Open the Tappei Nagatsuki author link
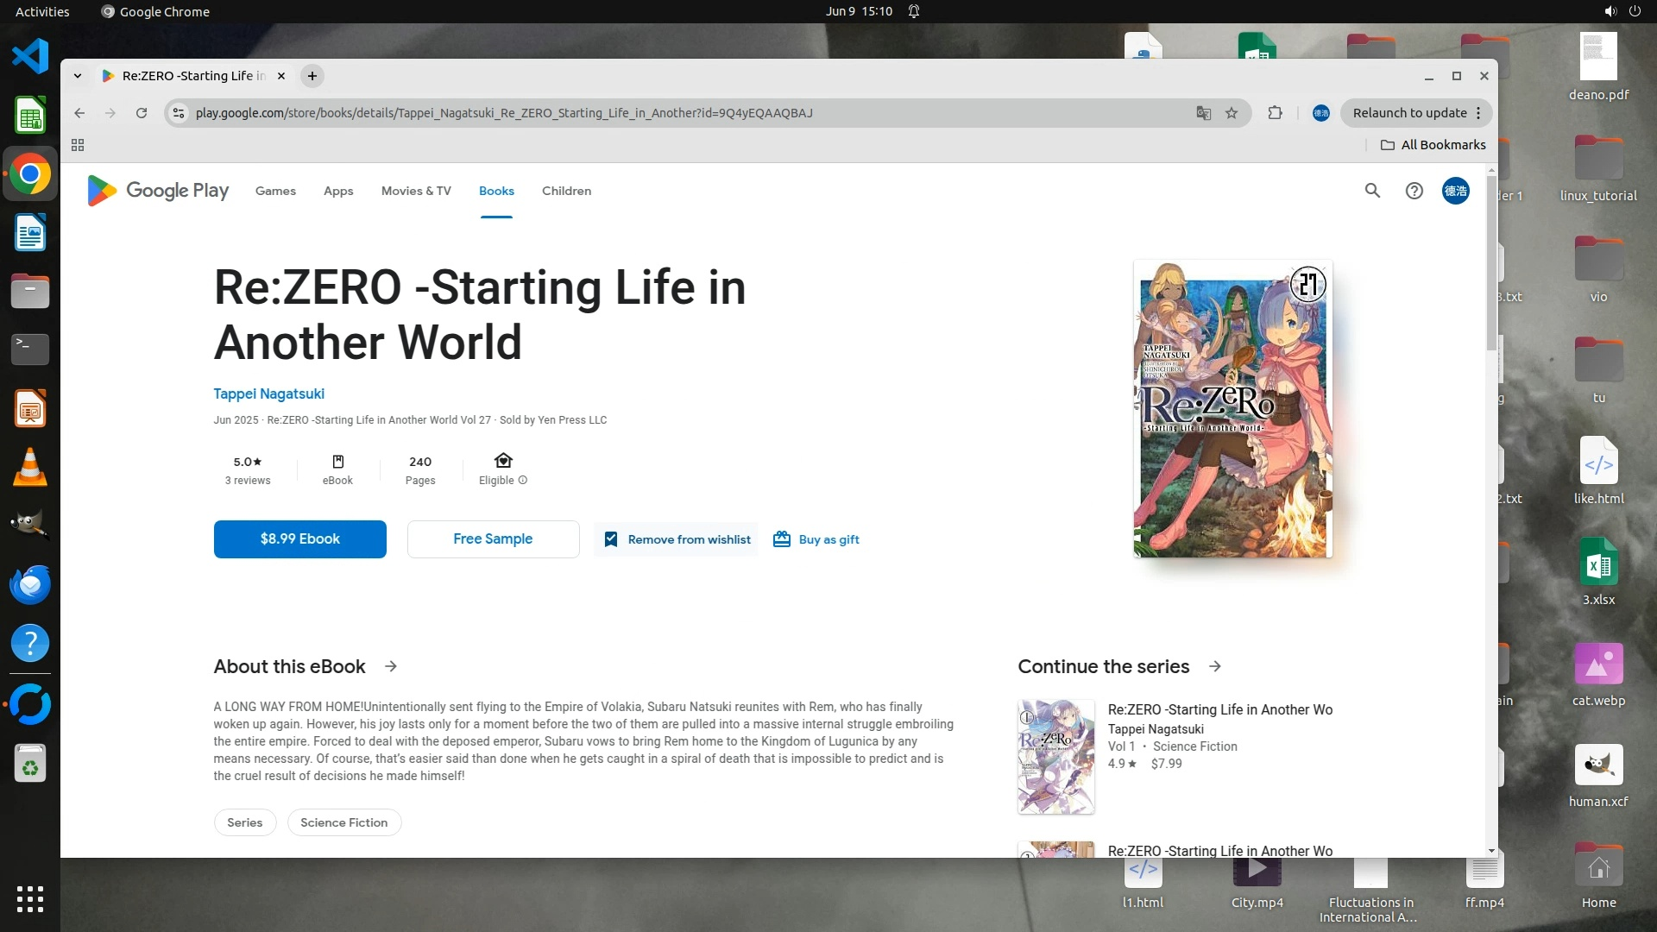Image resolution: width=1657 pixels, height=932 pixels. click(268, 394)
